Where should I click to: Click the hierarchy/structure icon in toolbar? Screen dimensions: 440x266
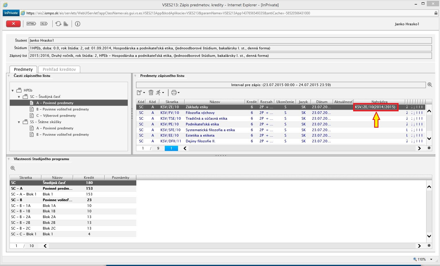point(66,24)
